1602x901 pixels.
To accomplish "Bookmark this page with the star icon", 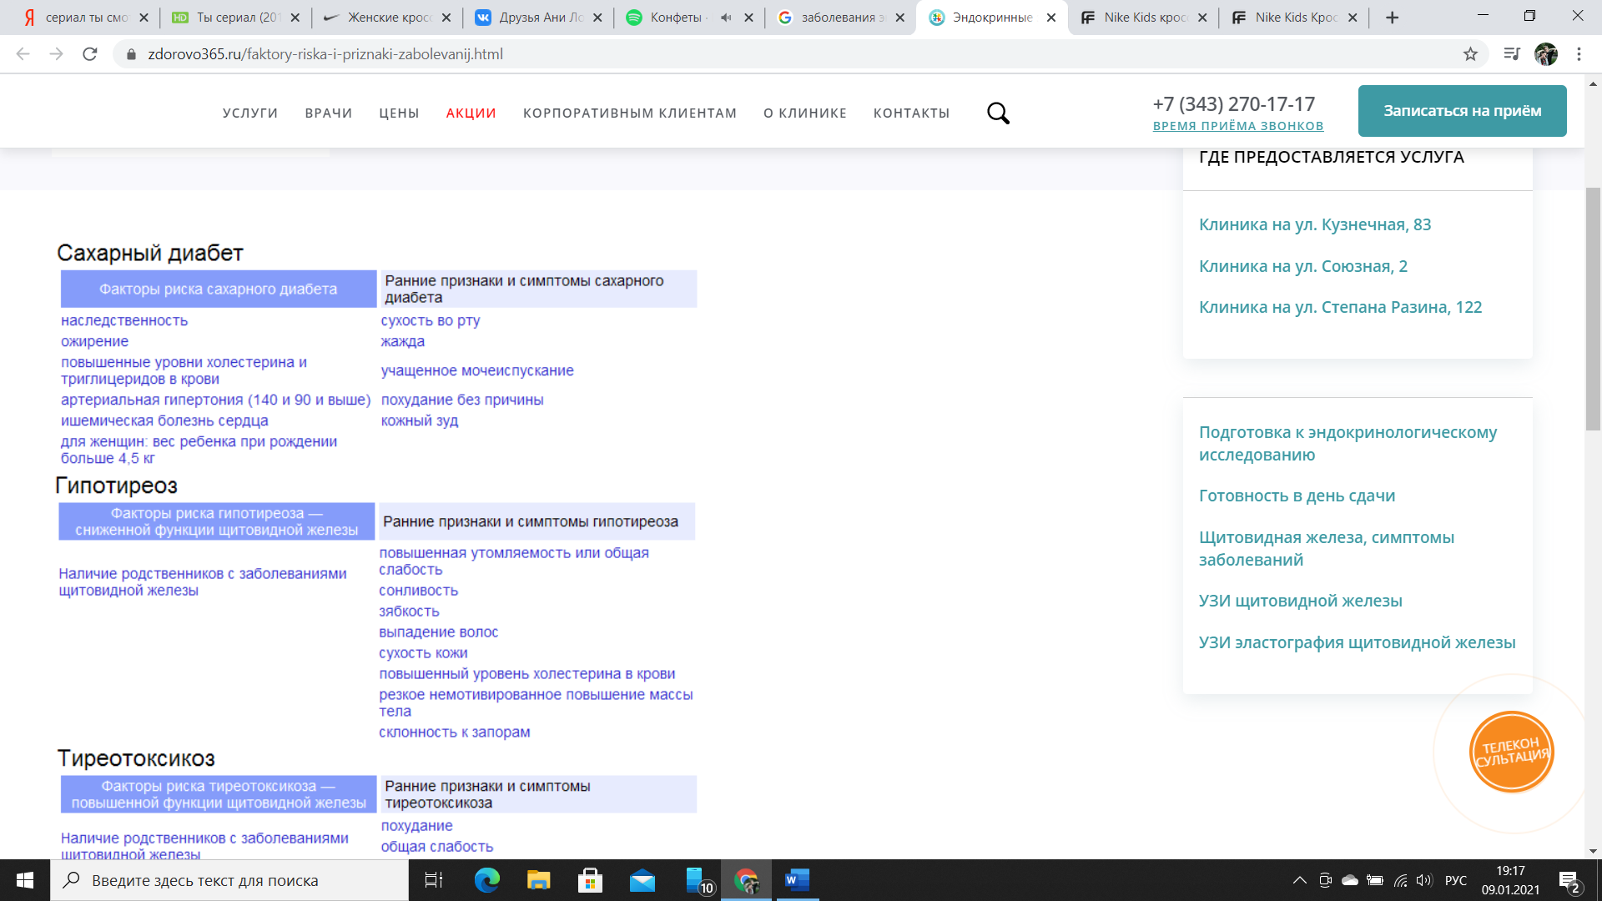I will click(x=1470, y=54).
